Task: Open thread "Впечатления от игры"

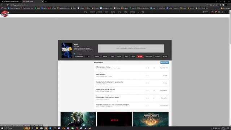Action: (x=104, y=67)
